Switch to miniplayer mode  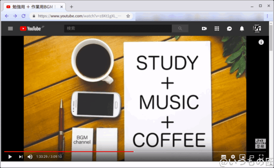pos(242,157)
